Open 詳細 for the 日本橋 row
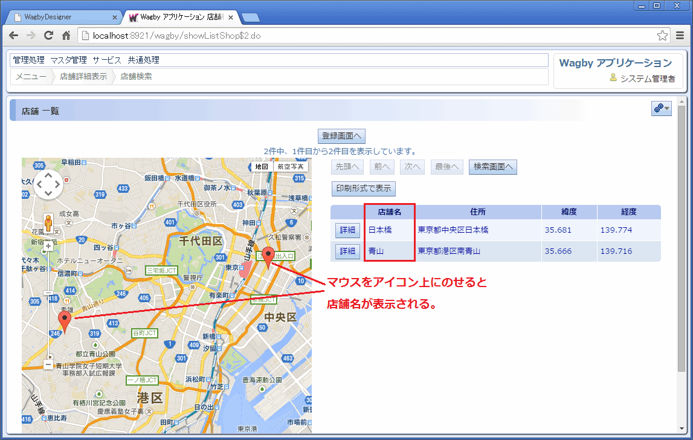 pos(347,230)
